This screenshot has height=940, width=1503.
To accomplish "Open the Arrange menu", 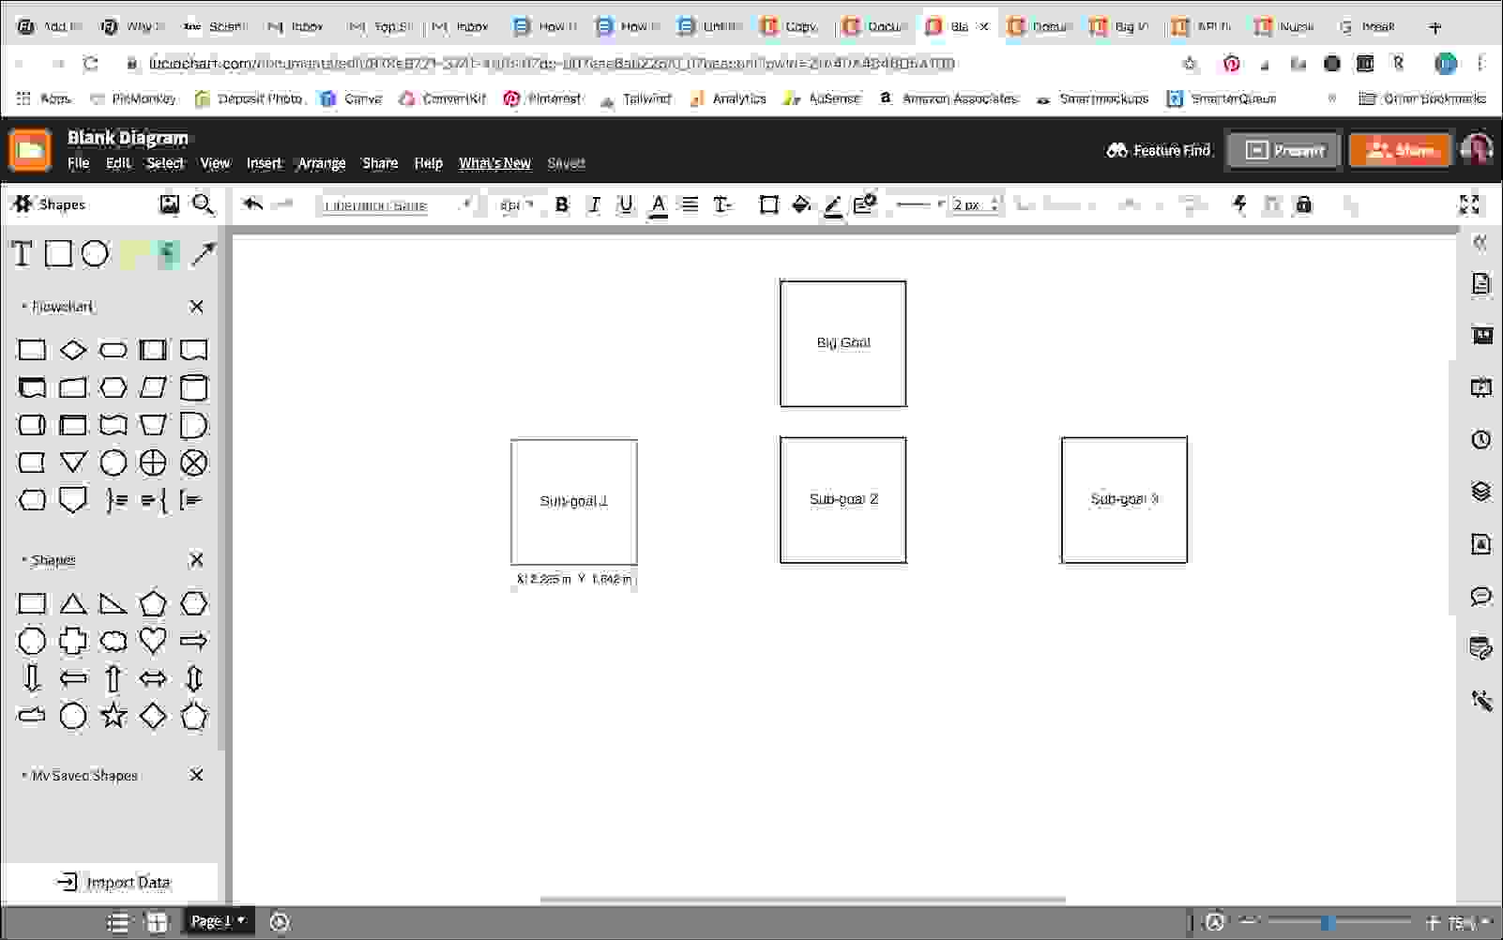I will click(321, 163).
